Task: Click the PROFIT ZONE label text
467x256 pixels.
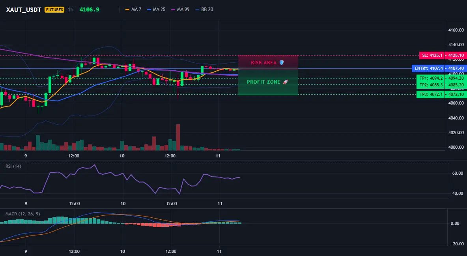Action: click(263, 82)
